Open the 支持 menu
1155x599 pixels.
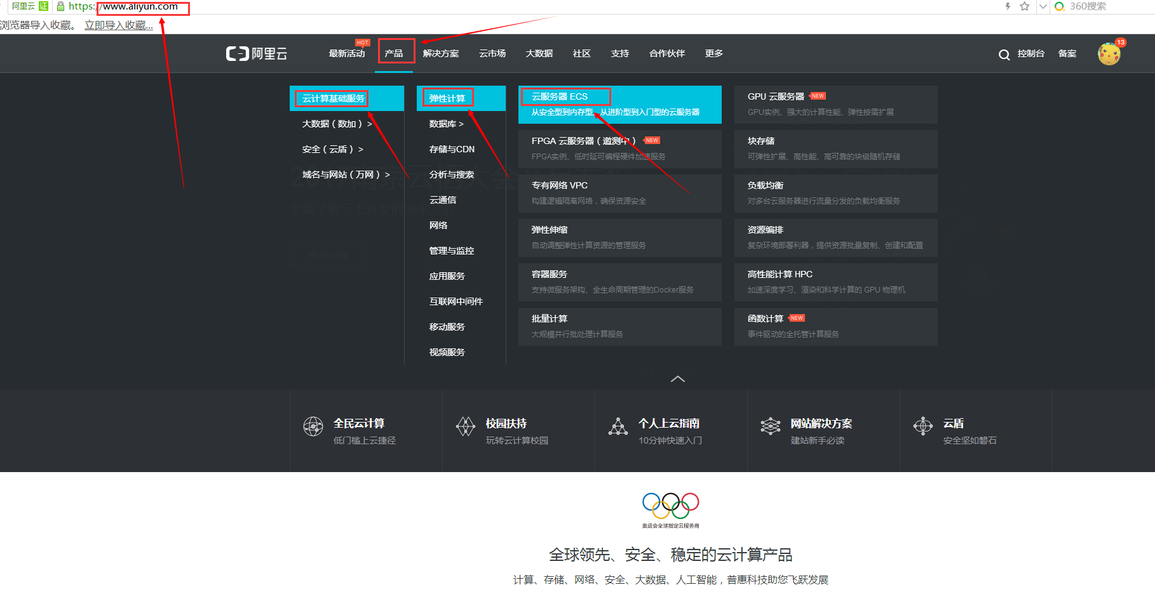pos(620,53)
